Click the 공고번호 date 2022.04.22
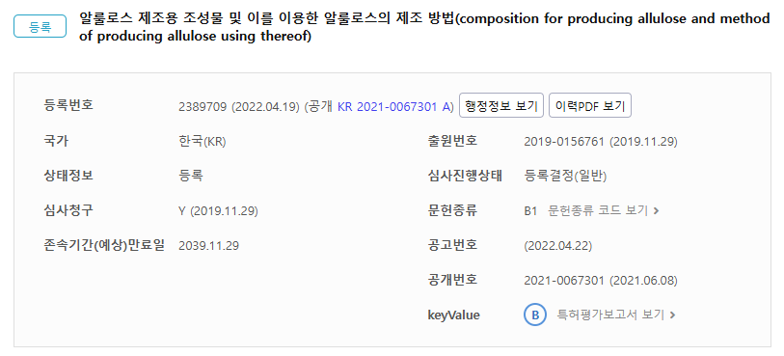The image size is (784, 356). coord(558,246)
